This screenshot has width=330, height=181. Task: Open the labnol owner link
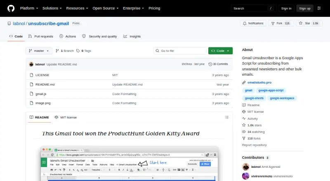pos(19,23)
